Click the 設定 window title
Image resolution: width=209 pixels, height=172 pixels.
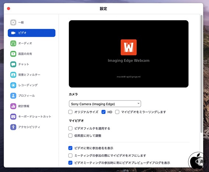point(104,9)
